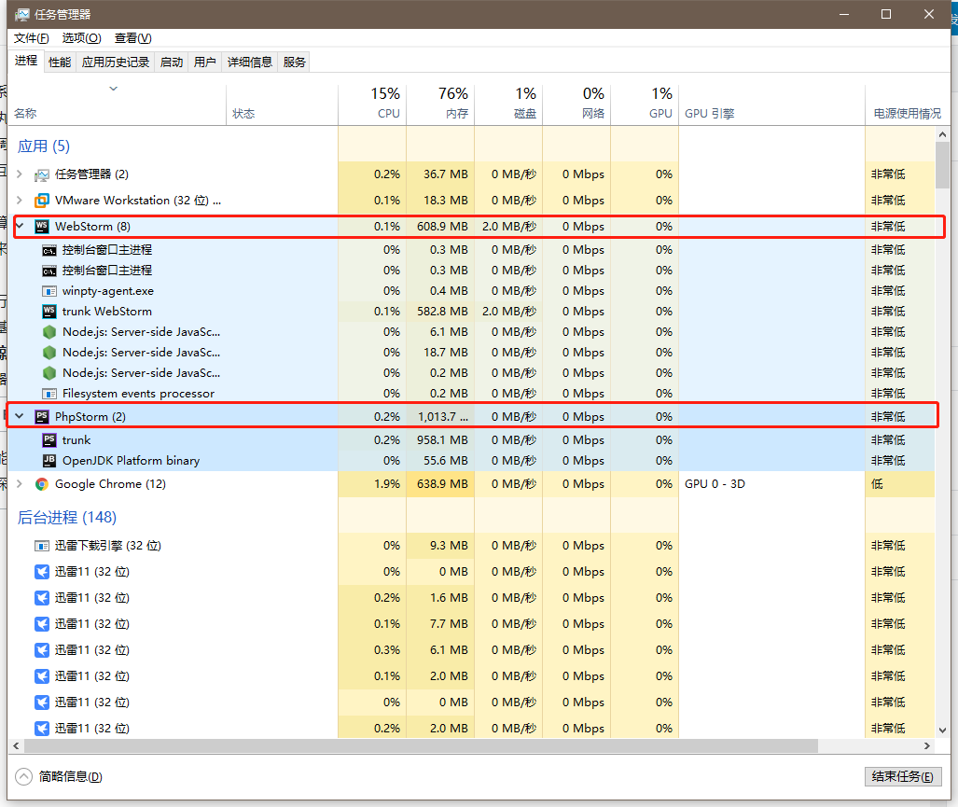958x807 pixels.
Task: Collapse the WebStorm process group
Action: click(x=20, y=227)
